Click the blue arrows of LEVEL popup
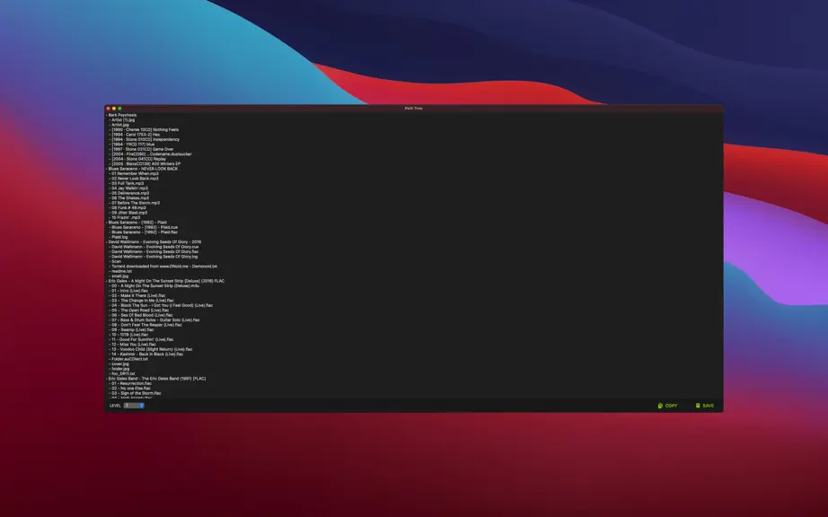This screenshot has width=828, height=517. 142,405
